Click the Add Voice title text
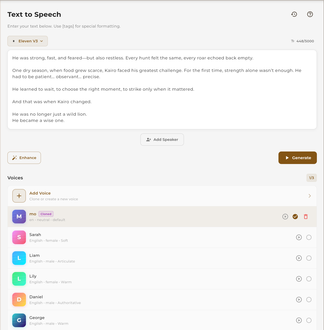This screenshot has height=330, width=324. coord(40,193)
